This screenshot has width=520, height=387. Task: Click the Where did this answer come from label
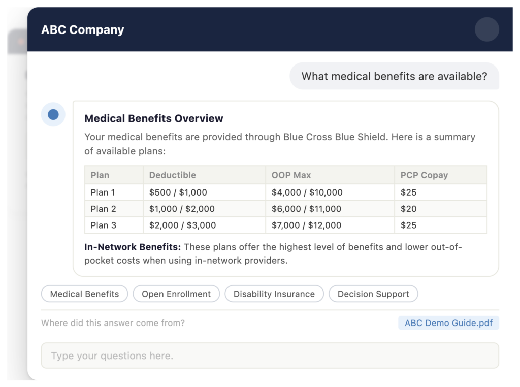(x=113, y=323)
